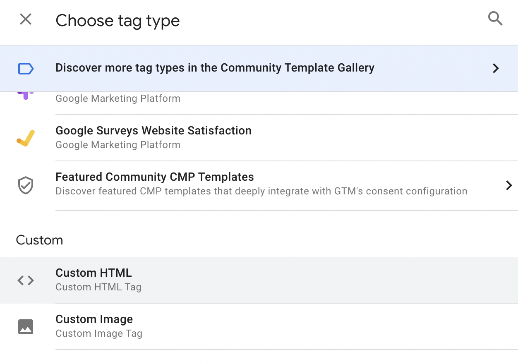Open Discover more tag types banner text
518x364 pixels.
click(x=215, y=68)
